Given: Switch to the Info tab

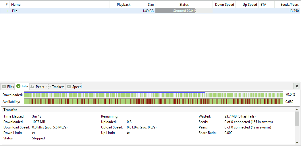Looking at the screenshot, I should (22, 86).
